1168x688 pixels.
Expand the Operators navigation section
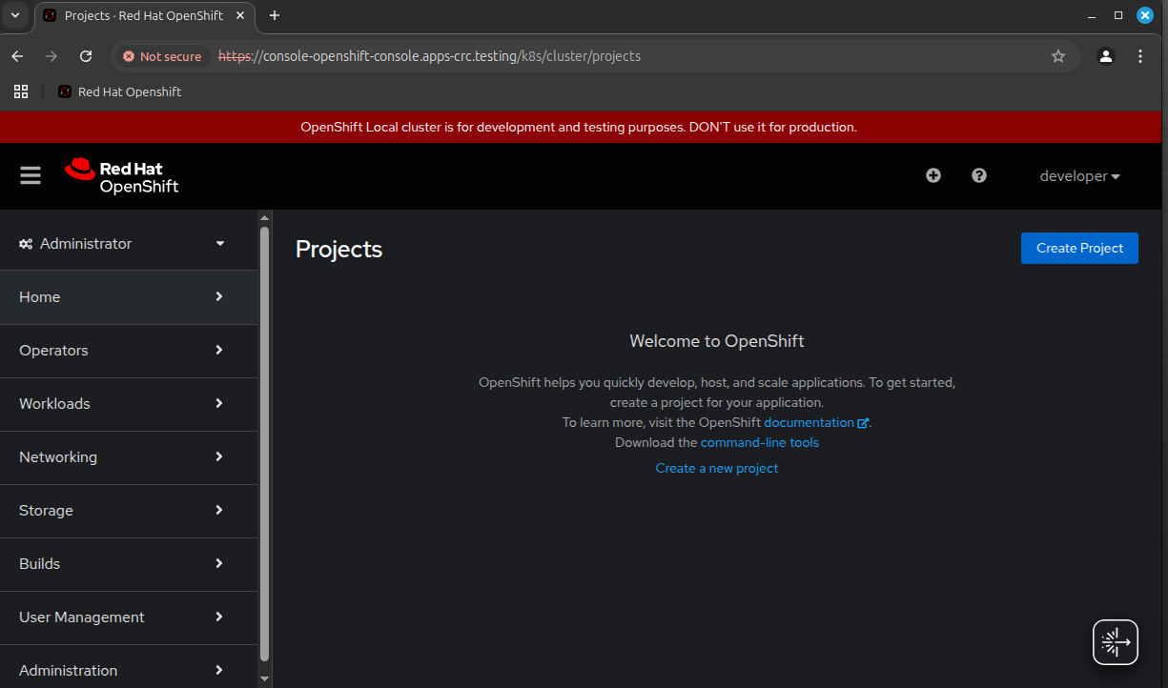[x=129, y=351]
